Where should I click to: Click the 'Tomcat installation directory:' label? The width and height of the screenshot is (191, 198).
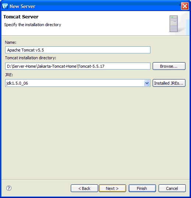pyautogui.click(x=31, y=58)
